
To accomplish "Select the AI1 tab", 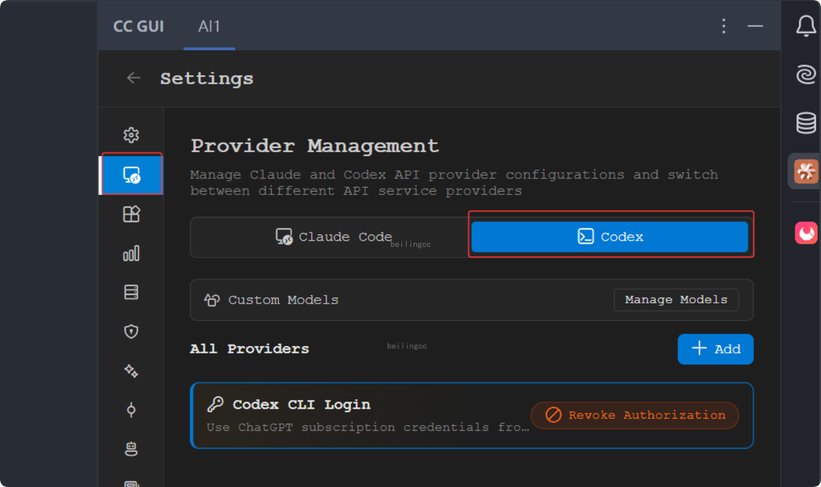I will 209,26.
